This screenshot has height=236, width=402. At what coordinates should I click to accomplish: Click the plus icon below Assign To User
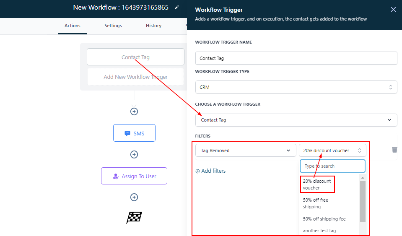point(134,197)
